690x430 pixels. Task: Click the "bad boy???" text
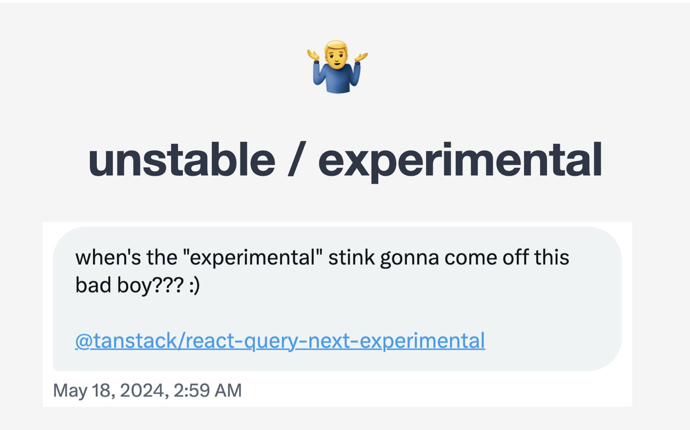click(x=129, y=285)
